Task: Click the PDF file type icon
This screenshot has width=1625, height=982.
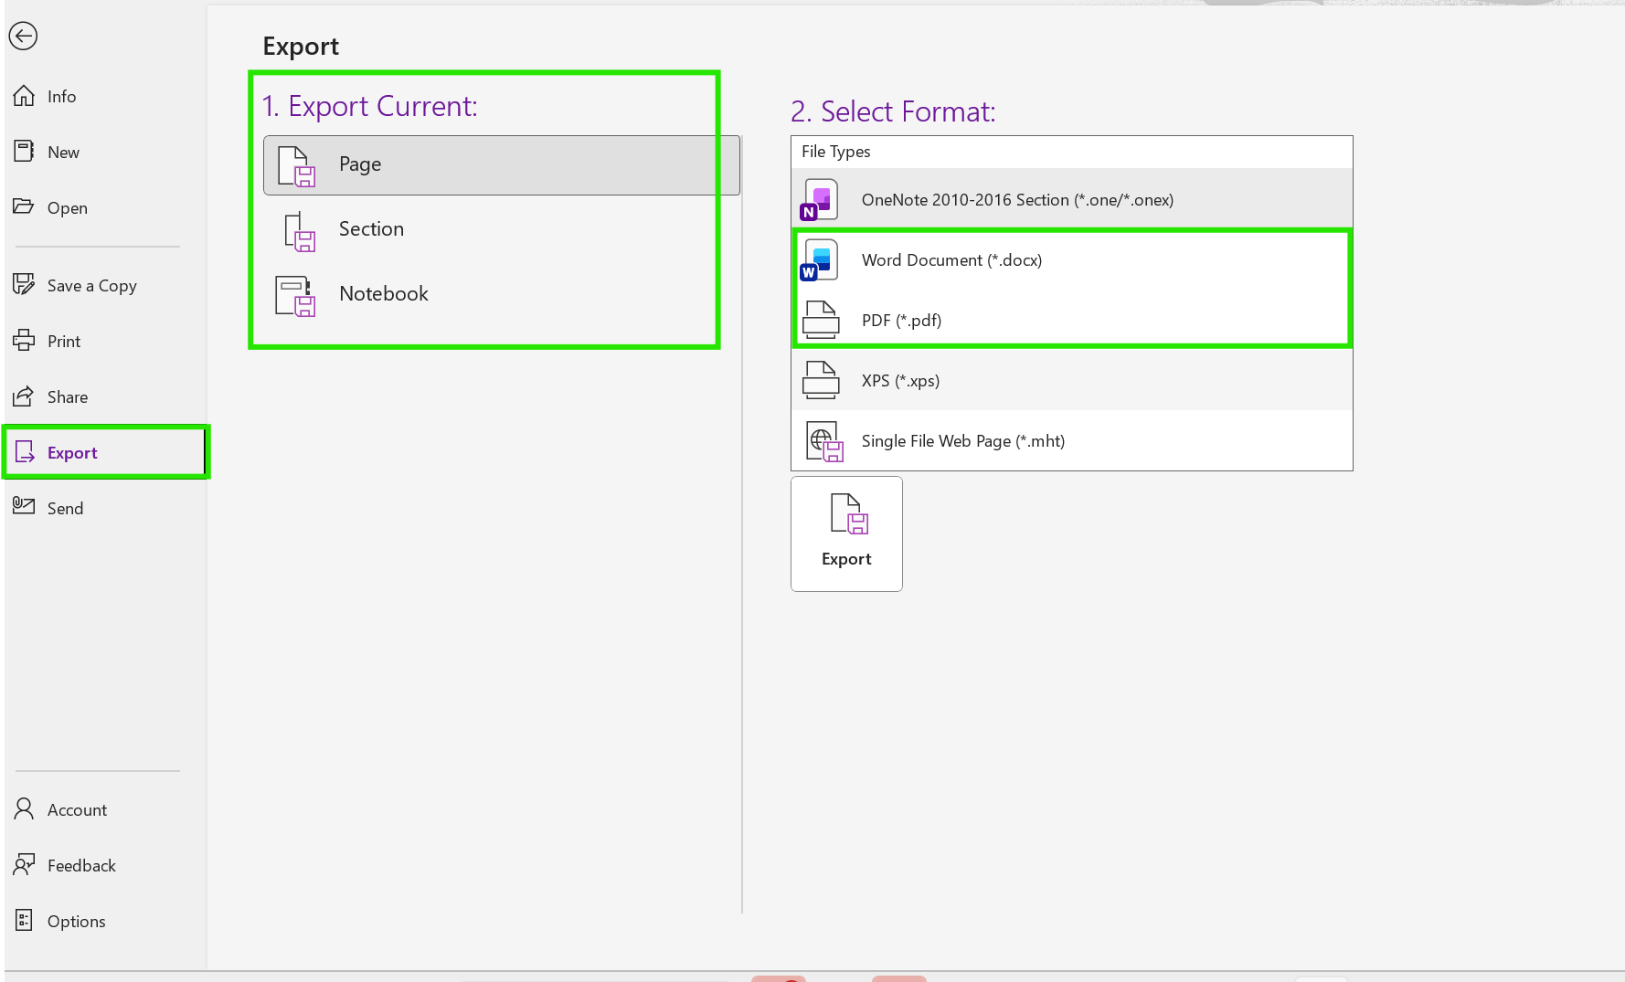Action: point(821,320)
